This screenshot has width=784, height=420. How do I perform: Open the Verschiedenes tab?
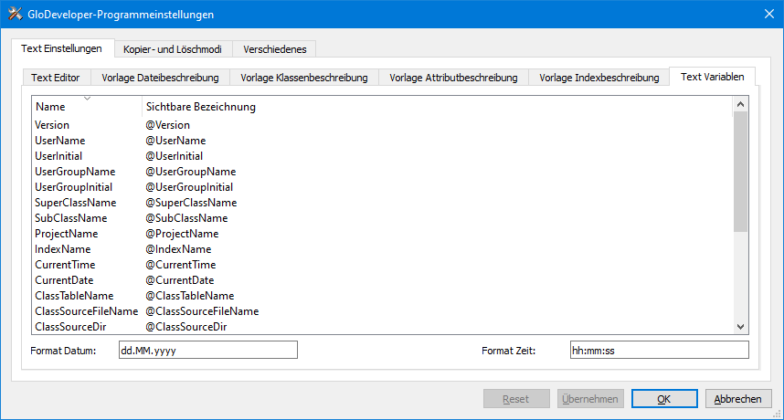click(x=274, y=49)
